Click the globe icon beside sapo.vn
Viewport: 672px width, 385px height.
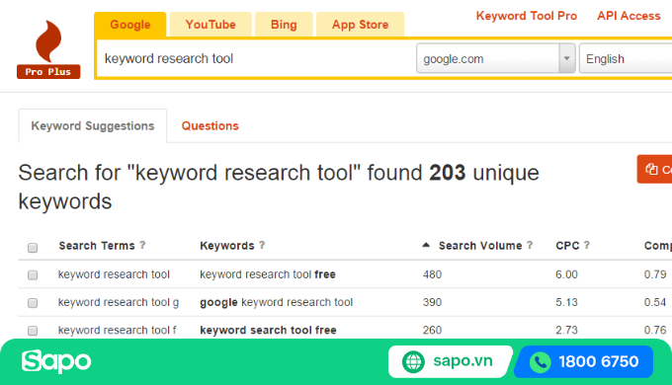click(413, 362)
